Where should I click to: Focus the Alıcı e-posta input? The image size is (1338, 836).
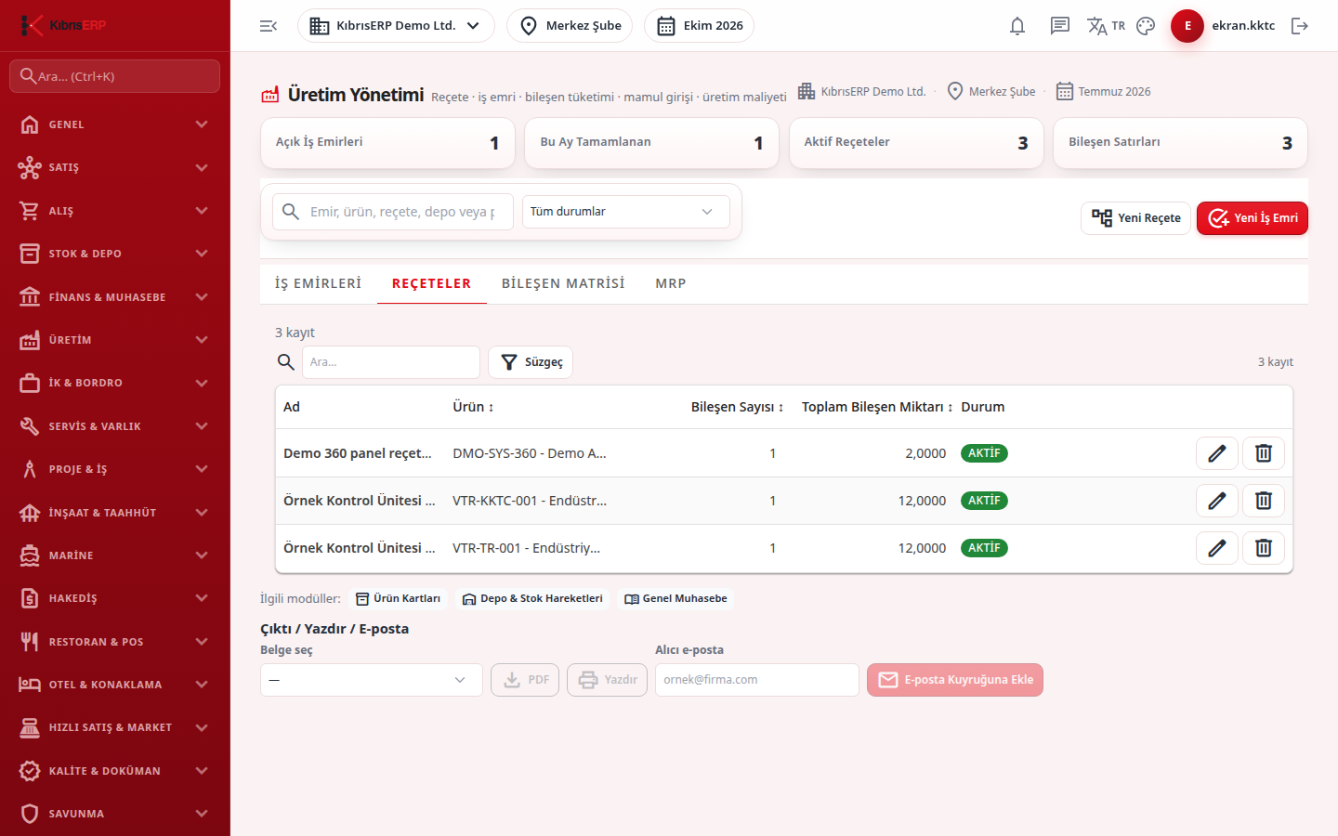757,680
